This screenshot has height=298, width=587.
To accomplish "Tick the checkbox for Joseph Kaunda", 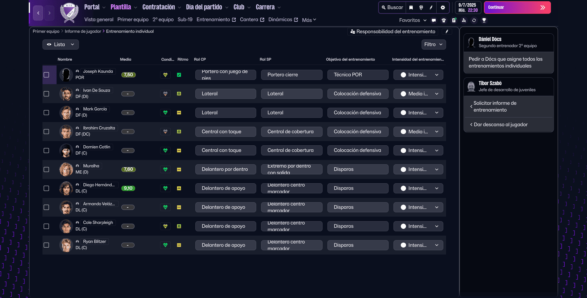I will [46, 75].
